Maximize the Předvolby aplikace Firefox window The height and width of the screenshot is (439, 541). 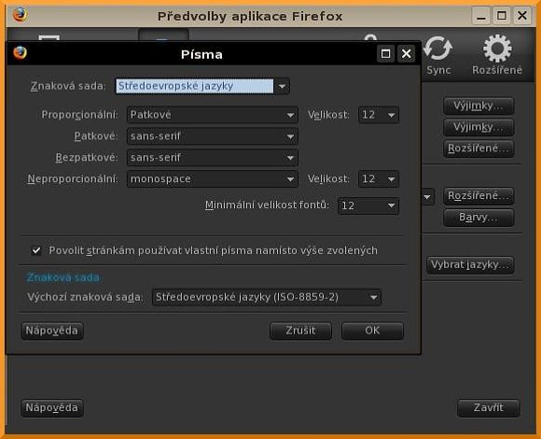(x=501, y=16)
